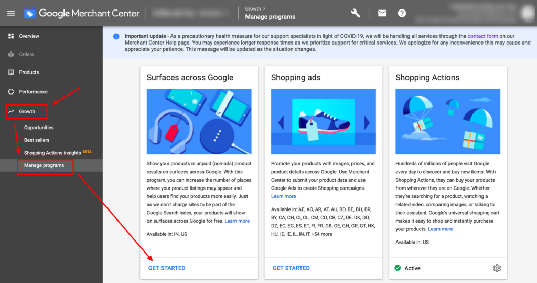The height and width of the screenshot is (283, 537).
Task: Follow the contact form link
Action: pyautogui.click(x=482, y=36)
